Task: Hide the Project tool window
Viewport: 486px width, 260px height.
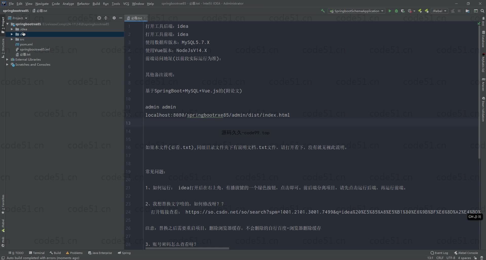Action: click(x=121, y=18)
